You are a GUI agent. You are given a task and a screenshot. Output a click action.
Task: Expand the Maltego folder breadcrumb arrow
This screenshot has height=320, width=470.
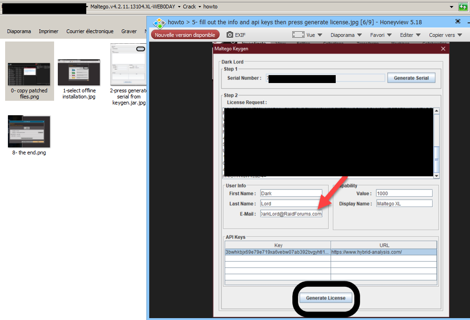pos(179,7)
